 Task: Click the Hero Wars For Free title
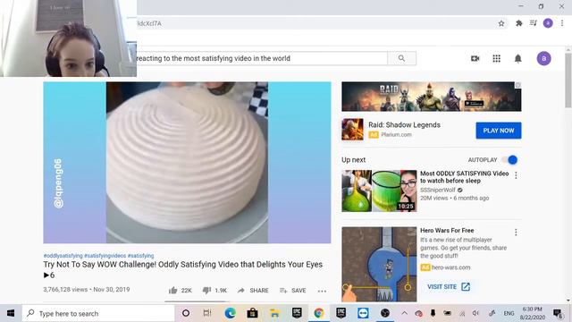[447, 231]
